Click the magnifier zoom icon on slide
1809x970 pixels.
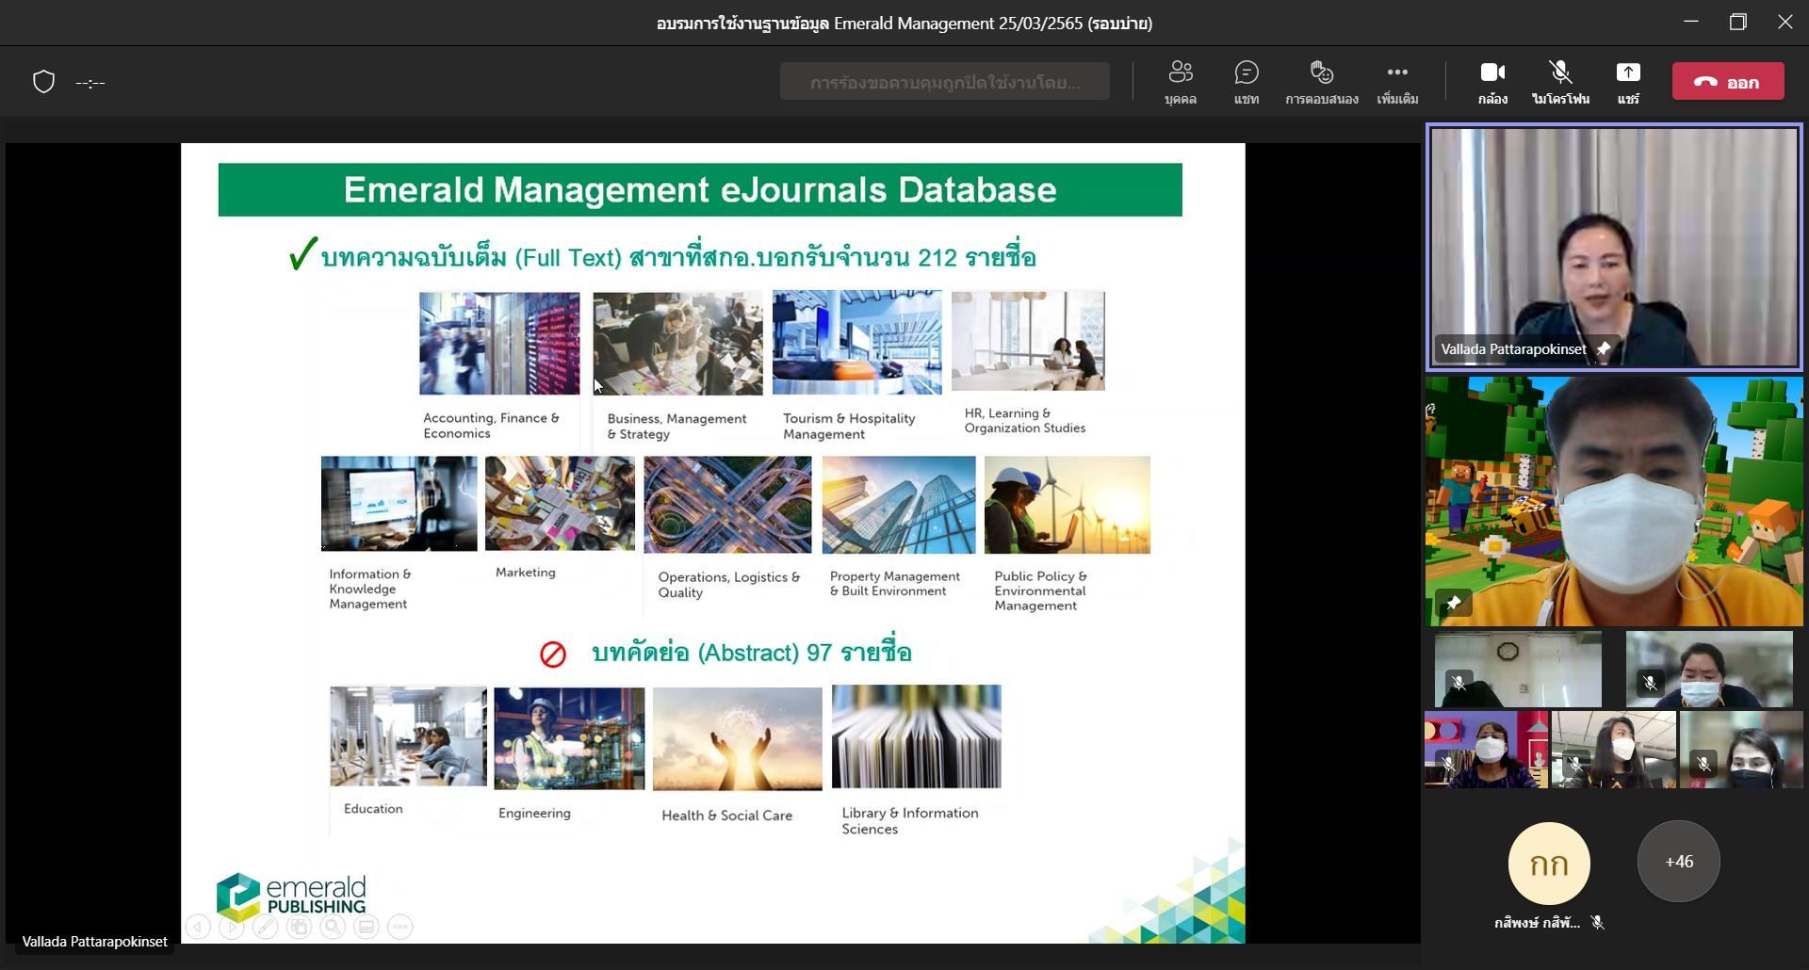coord(333,928)
